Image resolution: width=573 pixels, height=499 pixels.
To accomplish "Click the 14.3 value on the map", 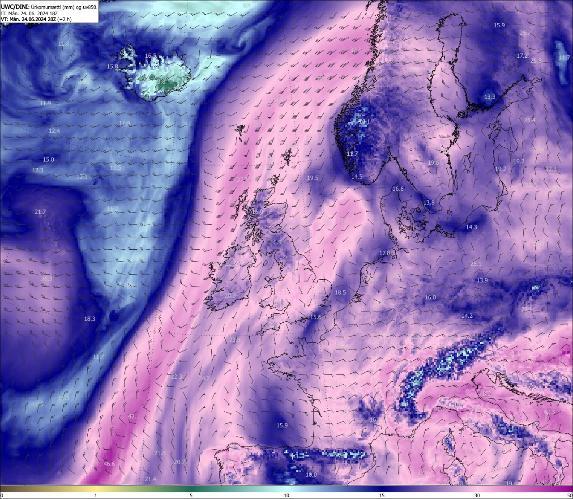I will [471, 227].
